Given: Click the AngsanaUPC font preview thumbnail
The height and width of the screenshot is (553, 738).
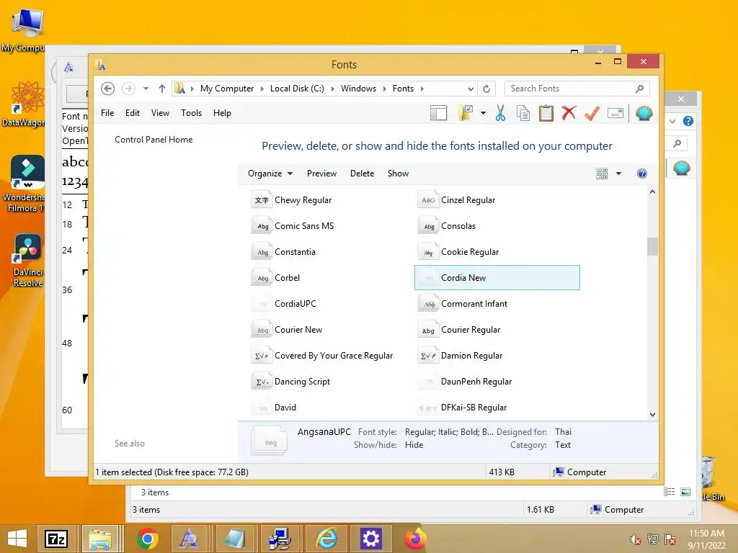Looking at the screenshot, I should point(270,440).
